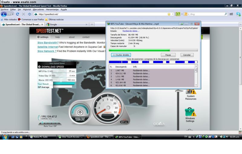Open Más visitados bookmark
This screenshot has height=154, width=242.
pyautogui.click(x=9, y=20)
